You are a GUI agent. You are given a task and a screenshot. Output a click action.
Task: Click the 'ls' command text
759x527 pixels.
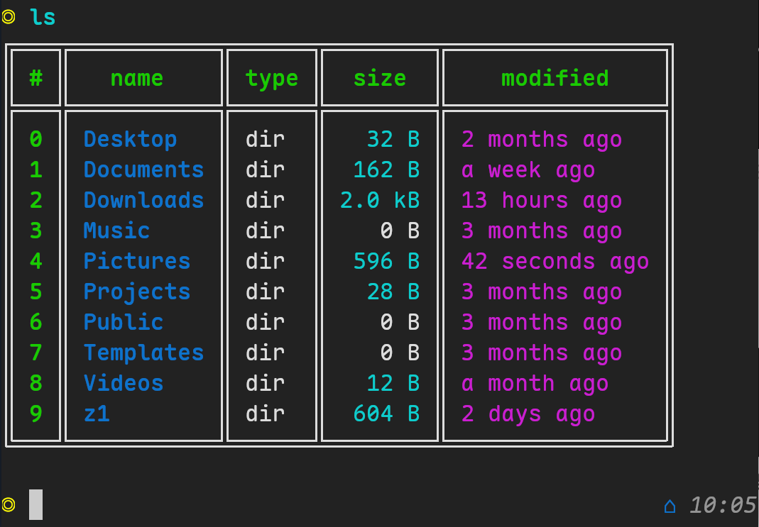(x=43, y=17)
